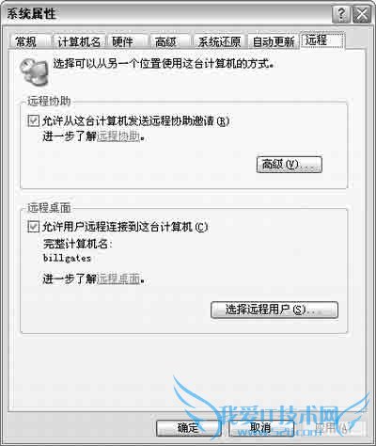Click the 应用(A) button
Screen dimensions: 376x446
(x=334, y=428)
